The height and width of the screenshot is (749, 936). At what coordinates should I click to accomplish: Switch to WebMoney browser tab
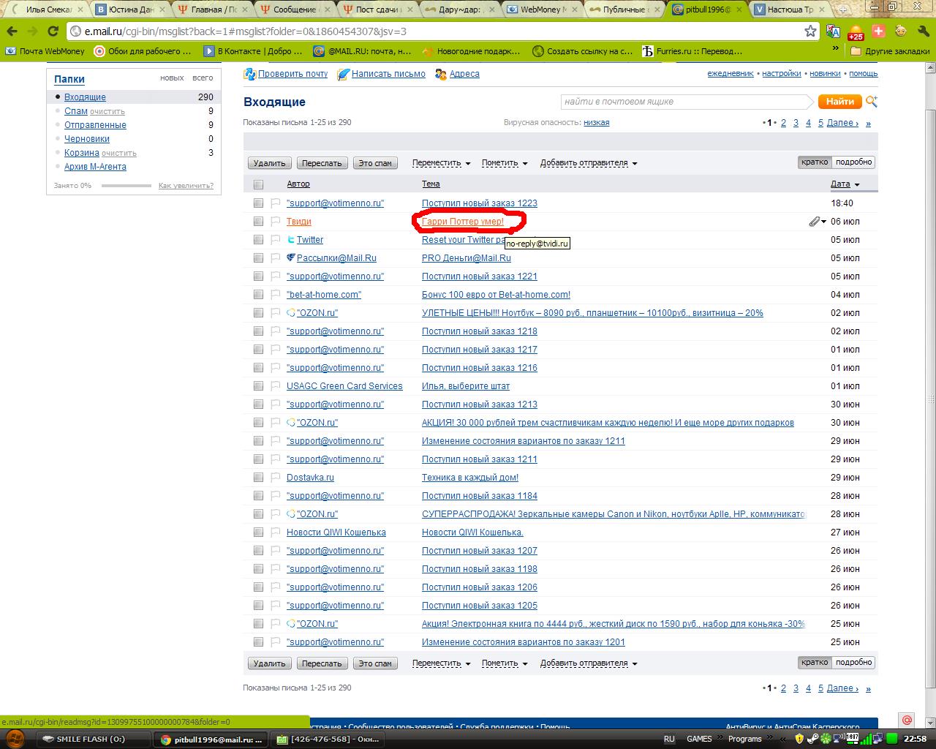[x=542, y=10]
